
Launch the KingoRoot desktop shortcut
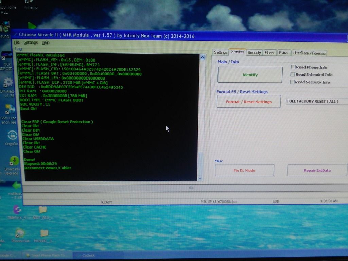click(x=12, y=136)
